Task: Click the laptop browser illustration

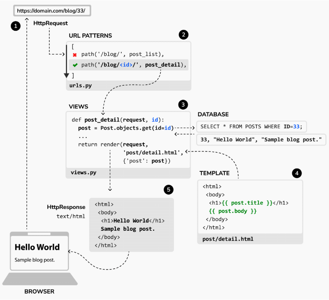Action: pos(40,258)
